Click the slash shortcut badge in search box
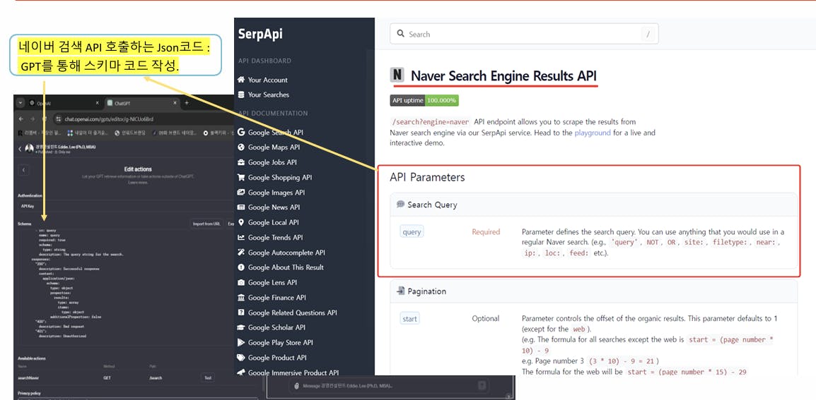816x400 pixels. 648,35
